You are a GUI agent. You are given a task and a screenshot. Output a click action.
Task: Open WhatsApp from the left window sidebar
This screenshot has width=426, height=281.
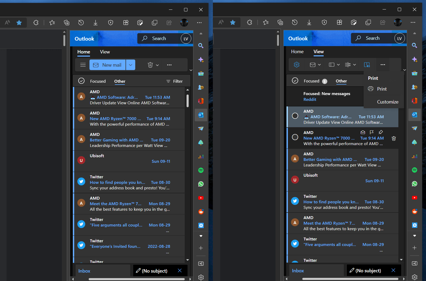[x=201, y=184]
